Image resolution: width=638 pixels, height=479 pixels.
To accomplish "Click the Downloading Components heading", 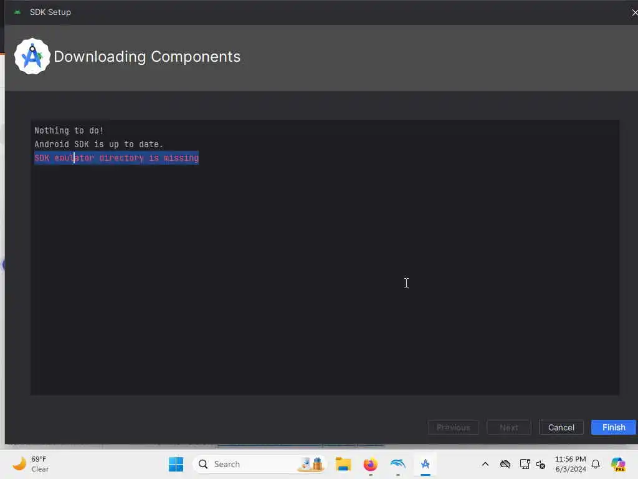I will pos(147,57).
